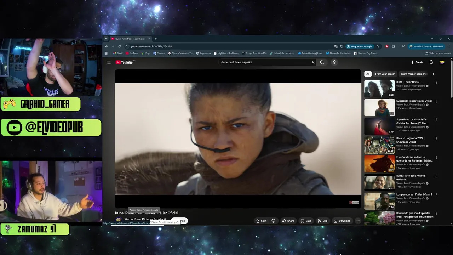The image size is (453, 255).
Task: Share the Dune teaser video
Action: point(288,221)
